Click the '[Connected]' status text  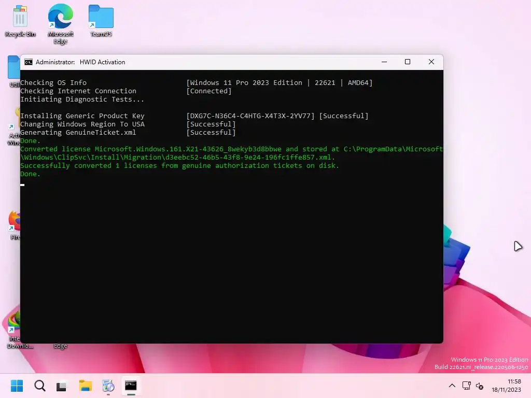[x=209, y=91]
